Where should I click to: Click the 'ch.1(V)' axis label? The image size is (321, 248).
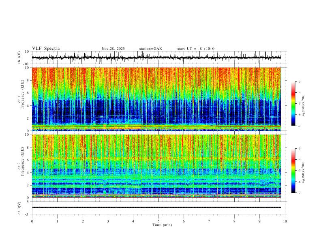pos(19,58)
